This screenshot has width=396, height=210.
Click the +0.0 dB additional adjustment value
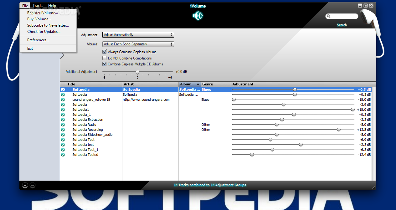tap(181, 72)
